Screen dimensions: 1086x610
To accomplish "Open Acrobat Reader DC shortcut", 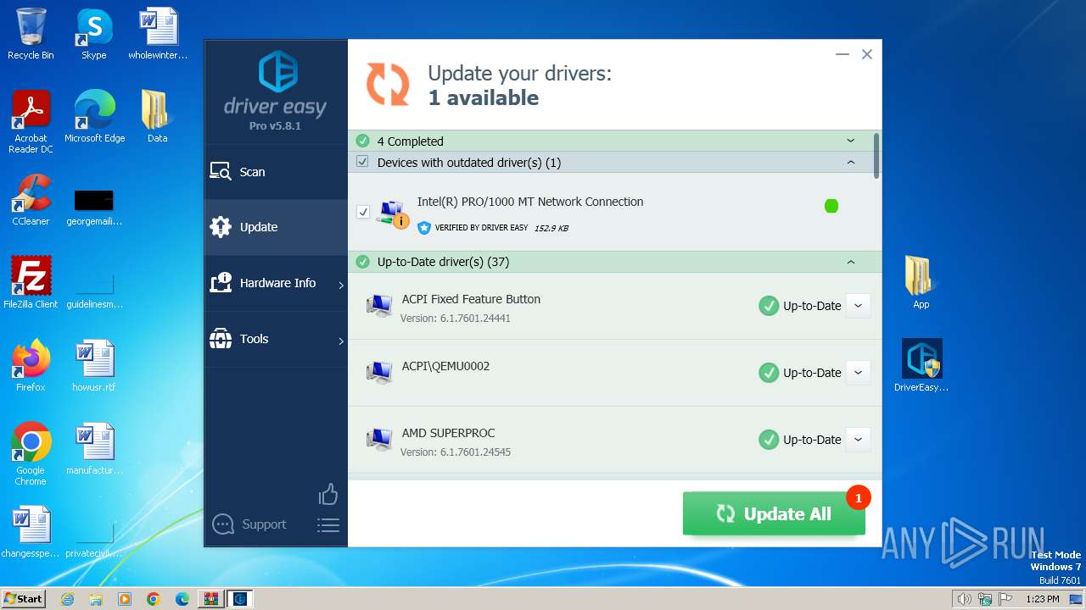I will (x=31, y=122).
